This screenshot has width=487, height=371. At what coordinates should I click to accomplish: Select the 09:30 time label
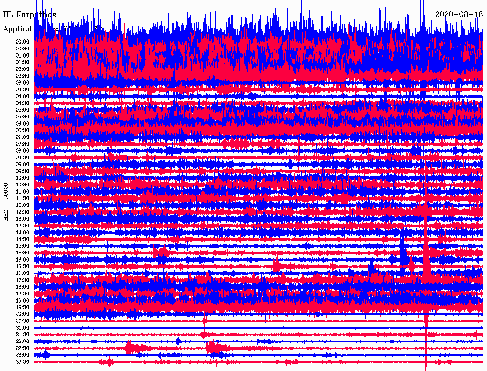coord(22,171)
